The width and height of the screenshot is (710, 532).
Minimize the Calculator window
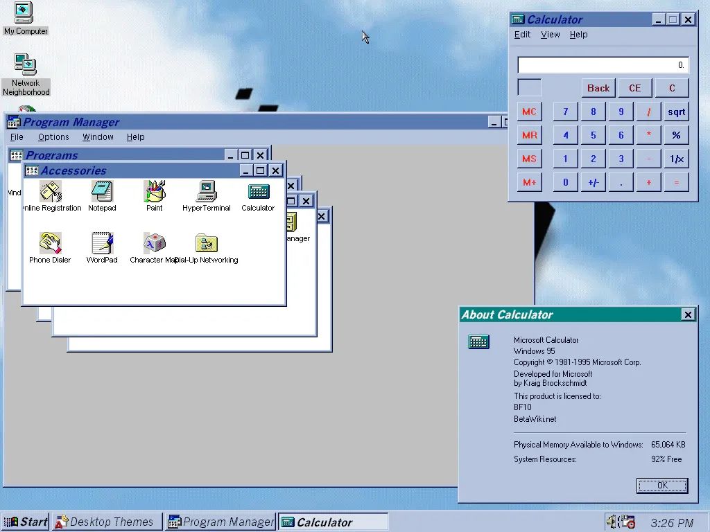click(659, 19)
